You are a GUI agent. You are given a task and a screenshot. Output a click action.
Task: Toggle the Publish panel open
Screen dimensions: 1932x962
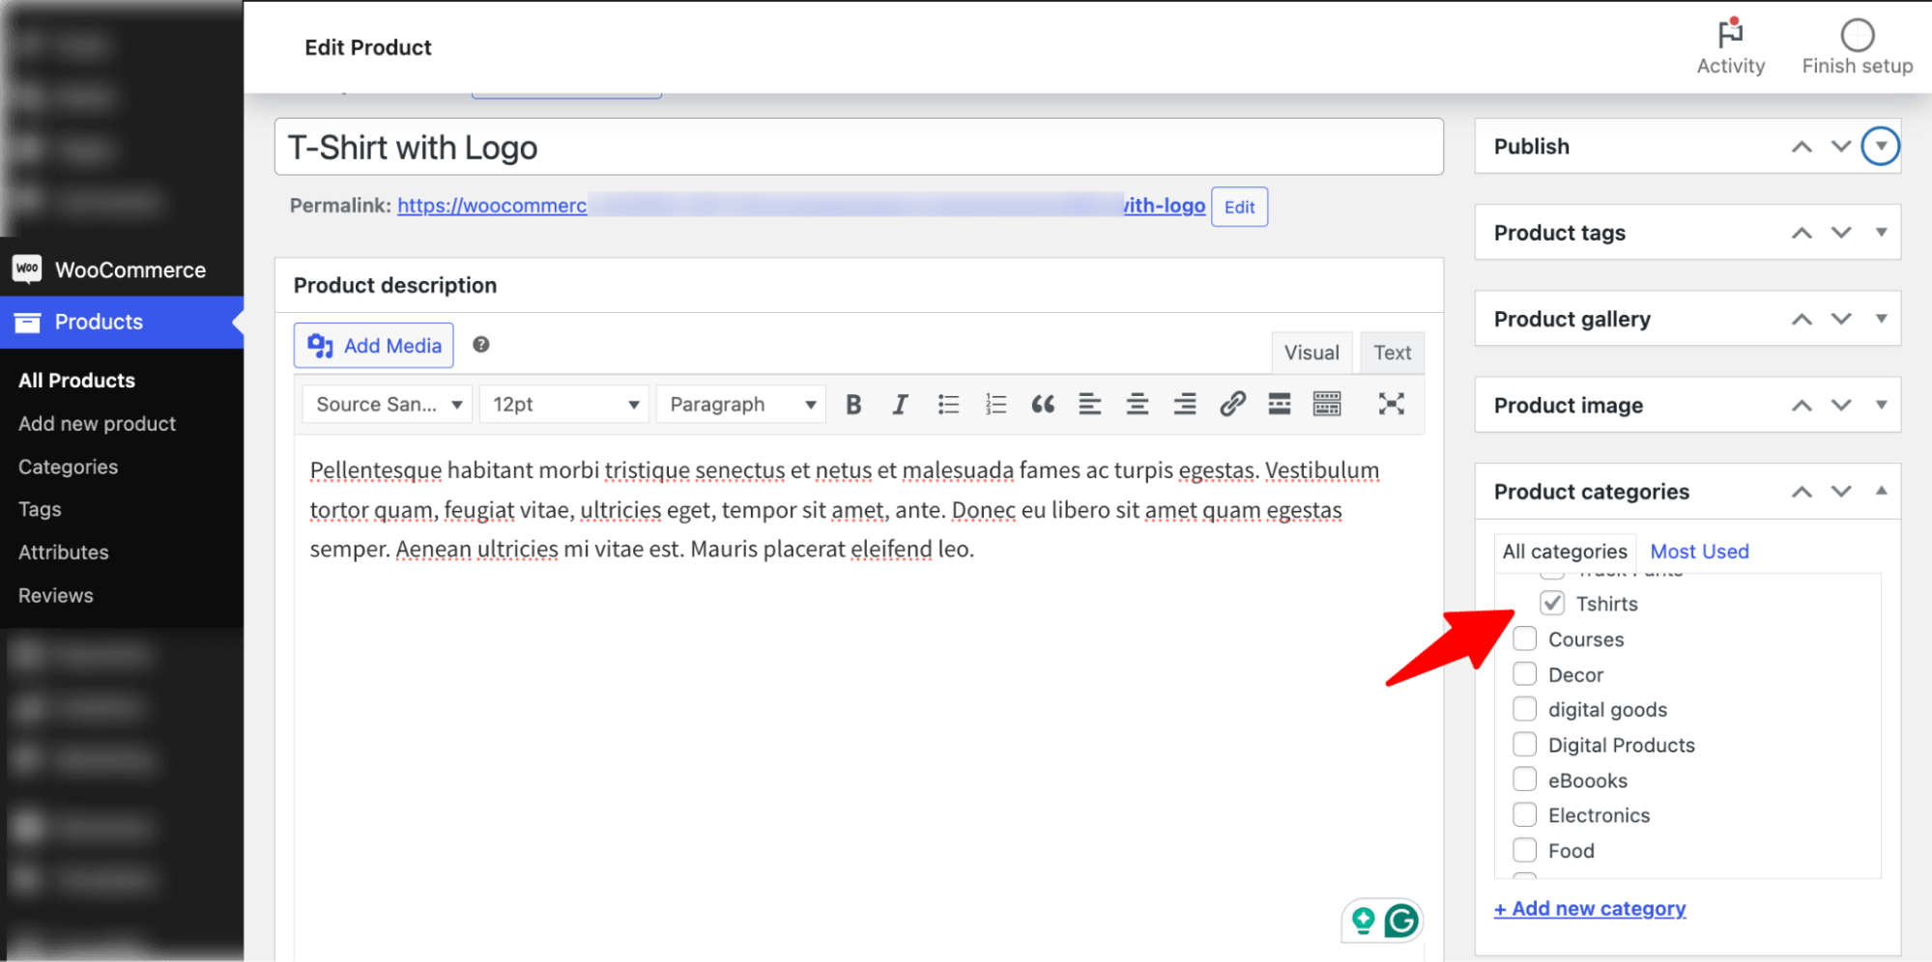point(1880,147)
